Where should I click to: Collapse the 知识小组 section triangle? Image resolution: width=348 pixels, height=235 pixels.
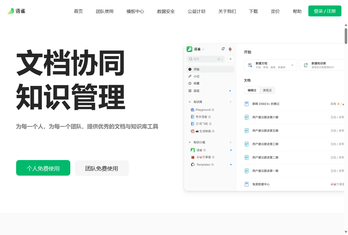[x=190, y=143]
